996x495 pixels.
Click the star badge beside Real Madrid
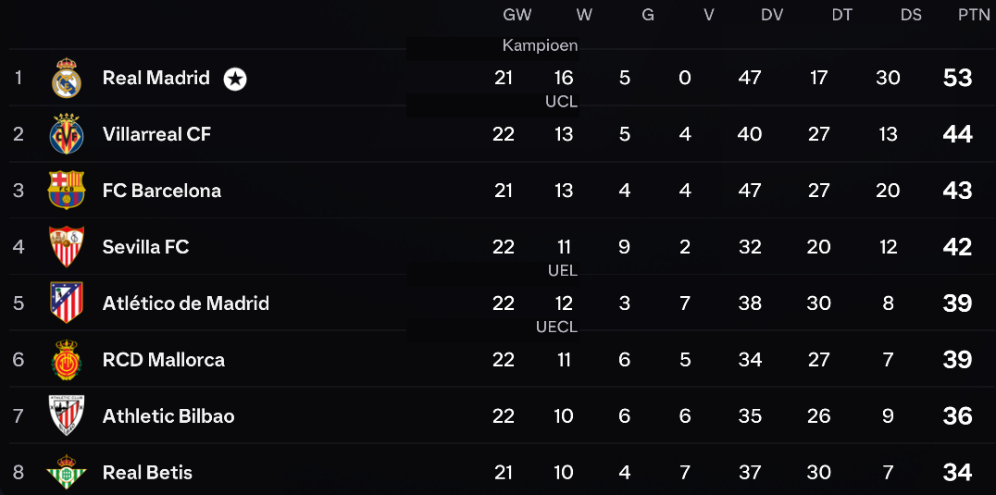click(235, 79)
